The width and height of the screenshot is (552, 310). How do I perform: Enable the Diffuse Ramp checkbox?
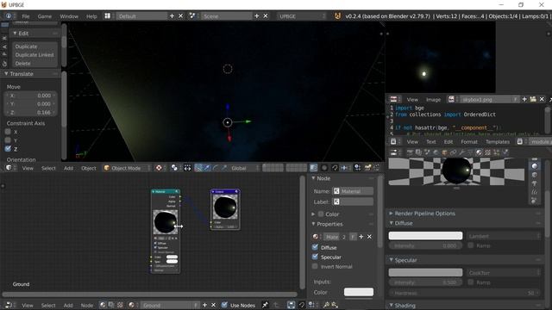click(x=471, y=245)
